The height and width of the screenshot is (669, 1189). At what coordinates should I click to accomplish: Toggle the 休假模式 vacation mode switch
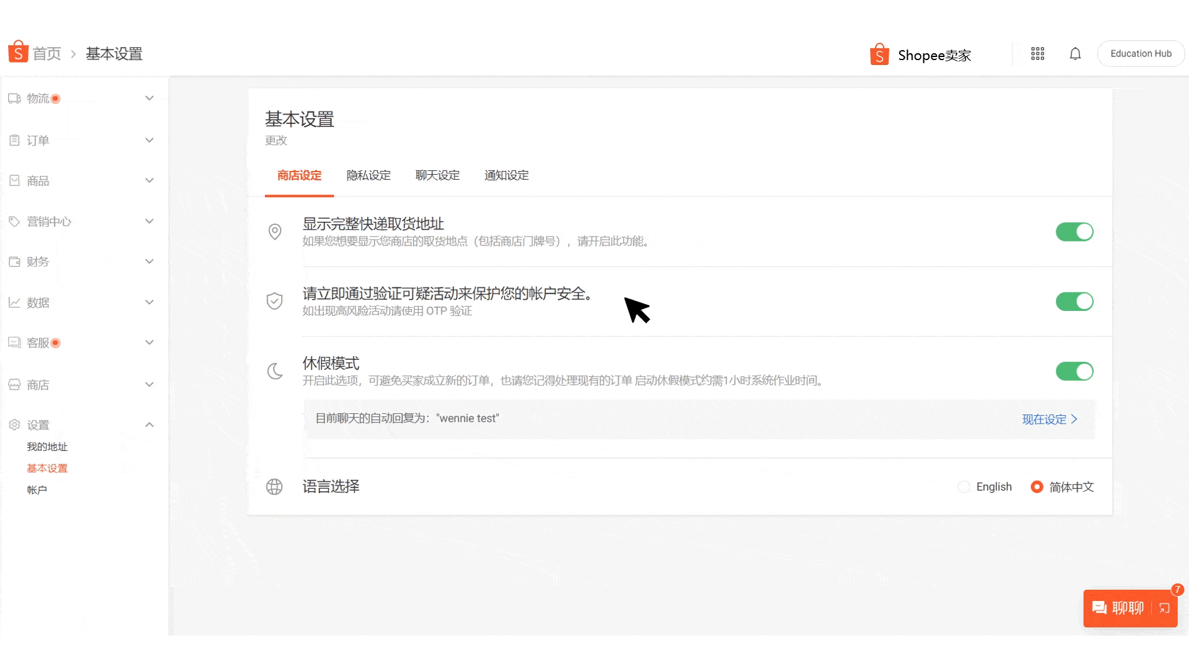[1074, 372]
